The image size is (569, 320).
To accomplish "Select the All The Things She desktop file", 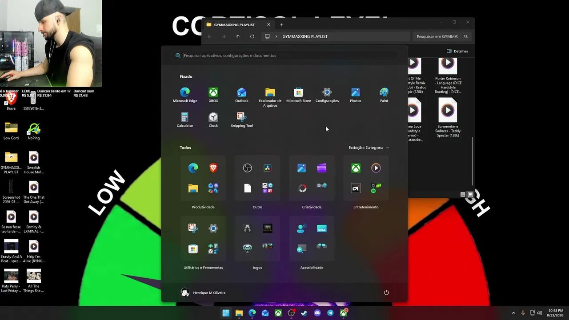I will 34,280.
